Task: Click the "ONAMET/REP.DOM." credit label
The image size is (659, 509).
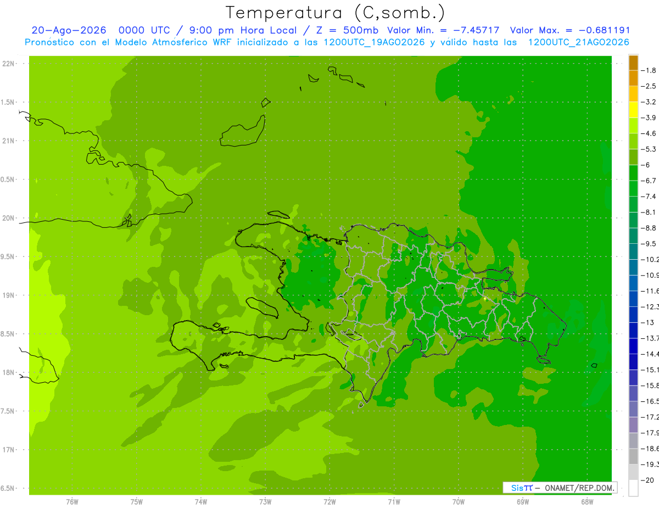Action: [579, 488]
